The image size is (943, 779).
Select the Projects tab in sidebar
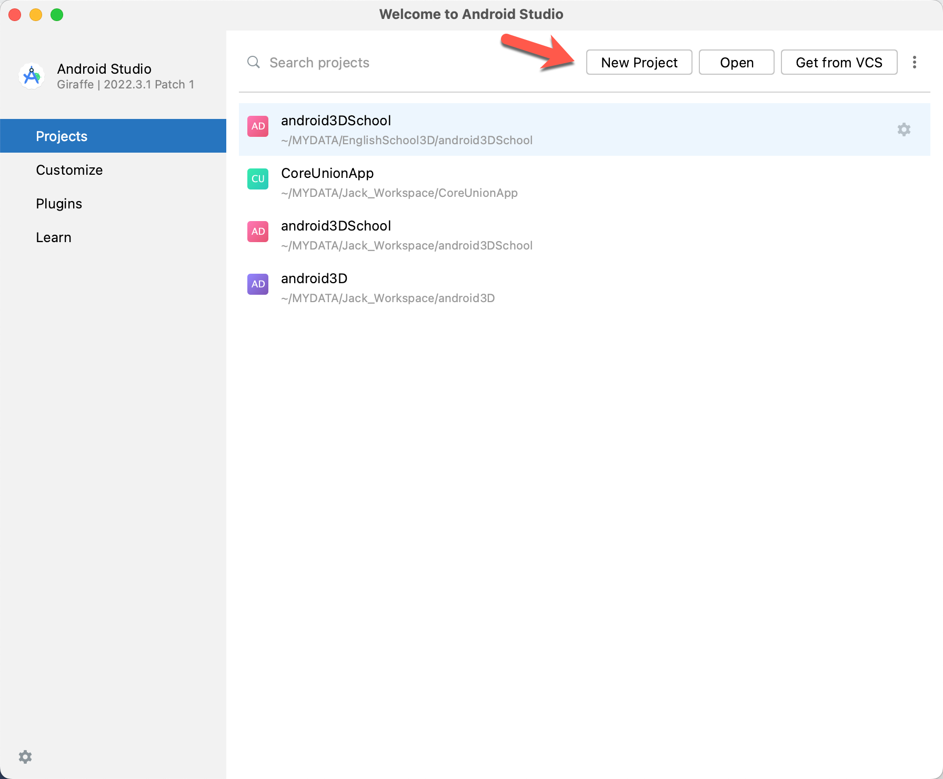click(113, 136)
